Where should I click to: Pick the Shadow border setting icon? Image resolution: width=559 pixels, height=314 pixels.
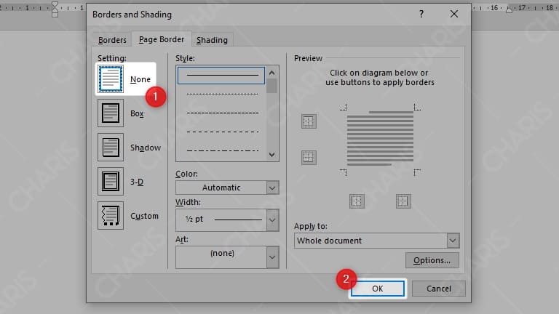111,148
